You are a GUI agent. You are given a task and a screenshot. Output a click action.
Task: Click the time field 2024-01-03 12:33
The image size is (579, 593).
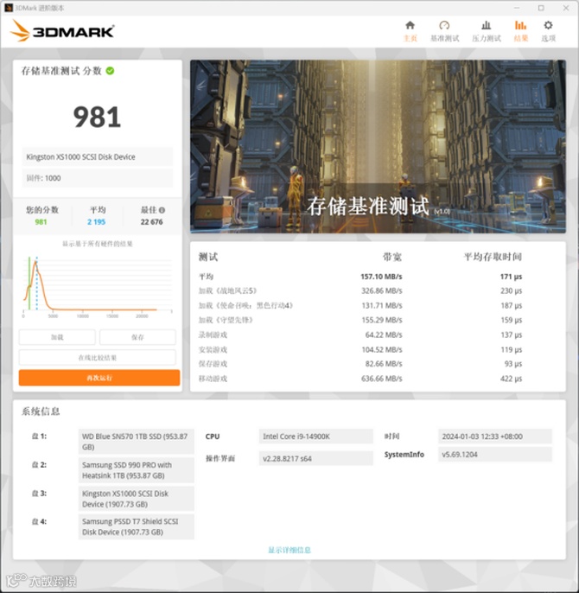coord(494,437)
